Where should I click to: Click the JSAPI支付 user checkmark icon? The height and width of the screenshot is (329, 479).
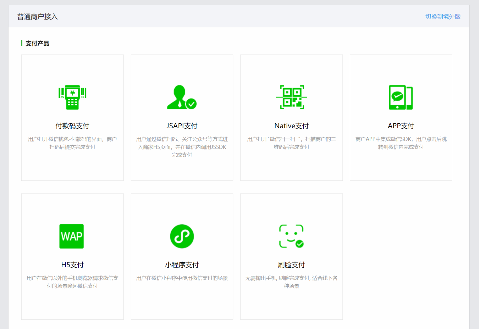(x=182, y=97)
